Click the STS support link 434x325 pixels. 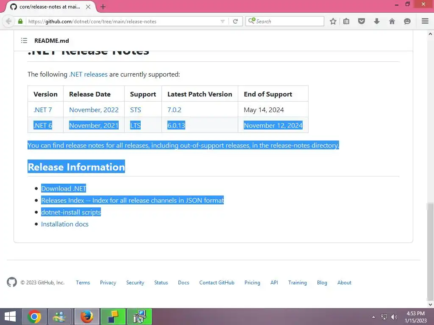[135, 110]
